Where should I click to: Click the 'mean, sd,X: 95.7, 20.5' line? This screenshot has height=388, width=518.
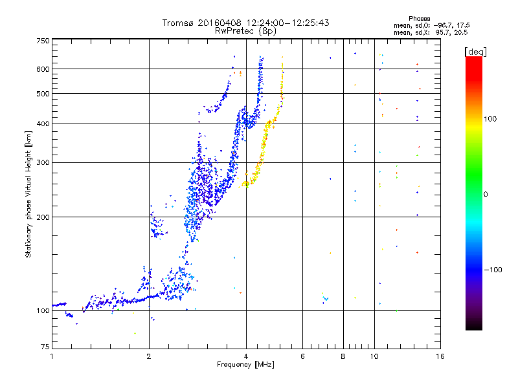(431, 32)
